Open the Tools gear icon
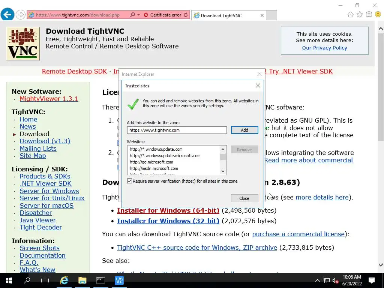 (x=369, y=15)
